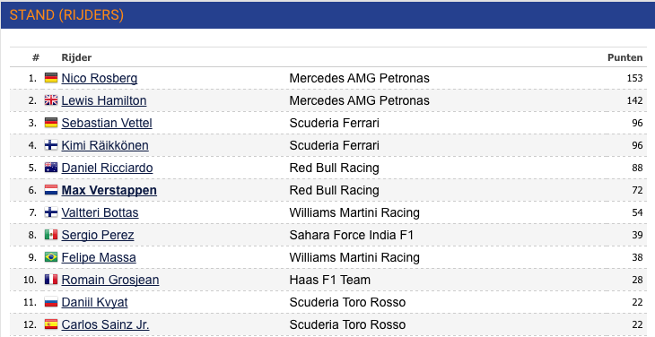
Task: Click the Spanish flag next to Carlos Sainz Jr.
Action: click(x=51, y=324)
